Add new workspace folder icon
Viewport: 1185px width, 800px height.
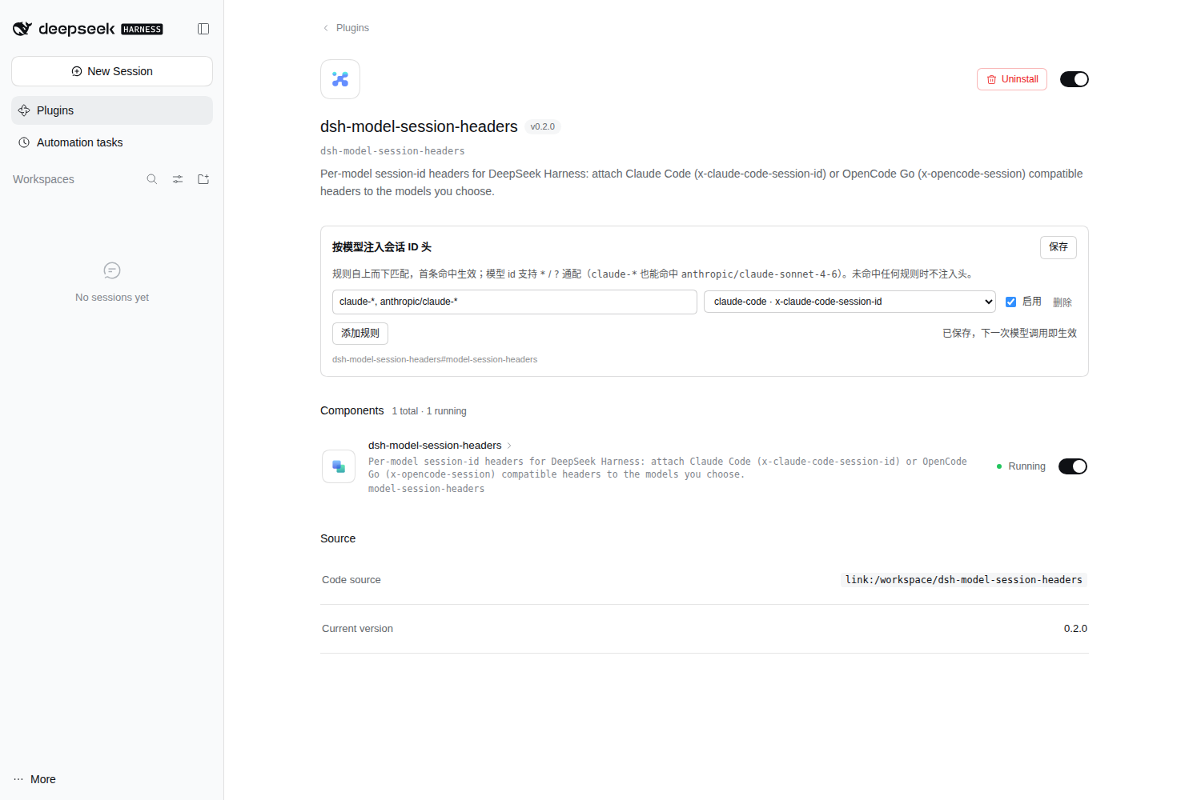coord(203,179)
